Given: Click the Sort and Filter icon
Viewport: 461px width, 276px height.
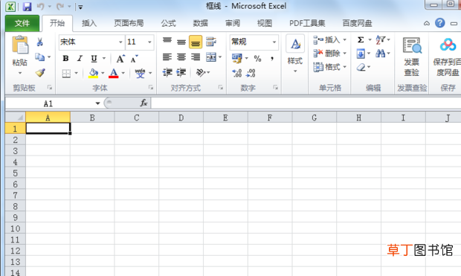Looking at the screenshot, I should [x=381, y=39].
